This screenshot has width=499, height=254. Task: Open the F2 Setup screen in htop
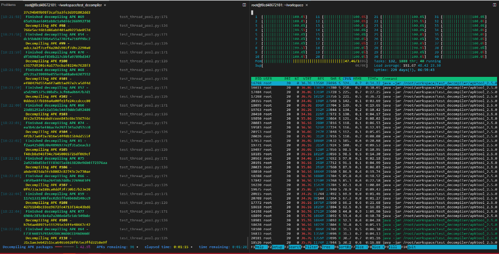pyautogui.click(x=277, y=247)
